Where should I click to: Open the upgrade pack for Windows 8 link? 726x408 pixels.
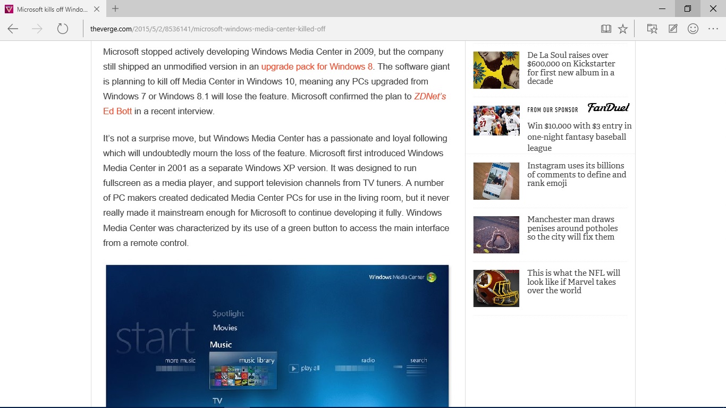317,67
